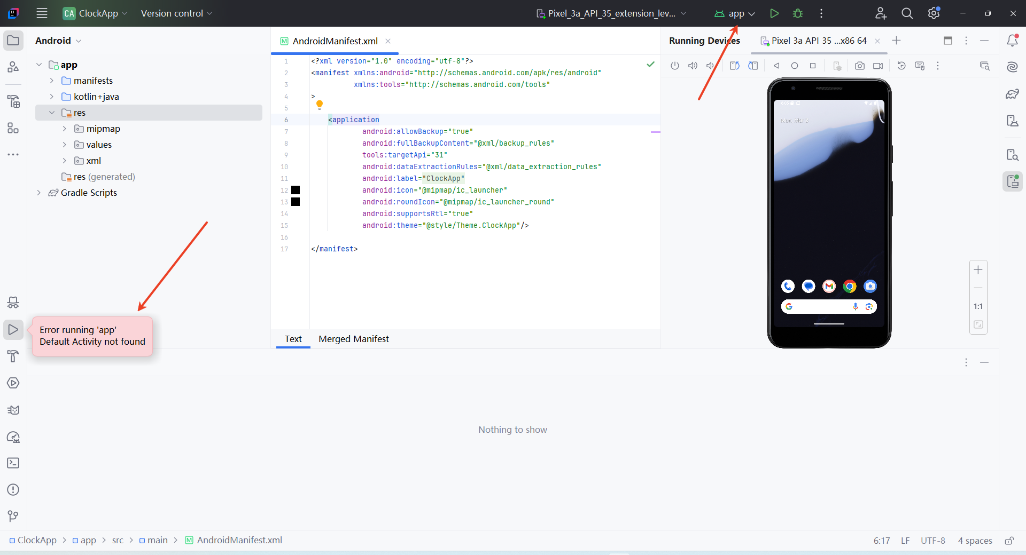Image resolution: width=1026 pixels, height=555 pixels.
Task: Open the Device Explorer tool window
Action: pyautogui.click(x=1013, y=155)
